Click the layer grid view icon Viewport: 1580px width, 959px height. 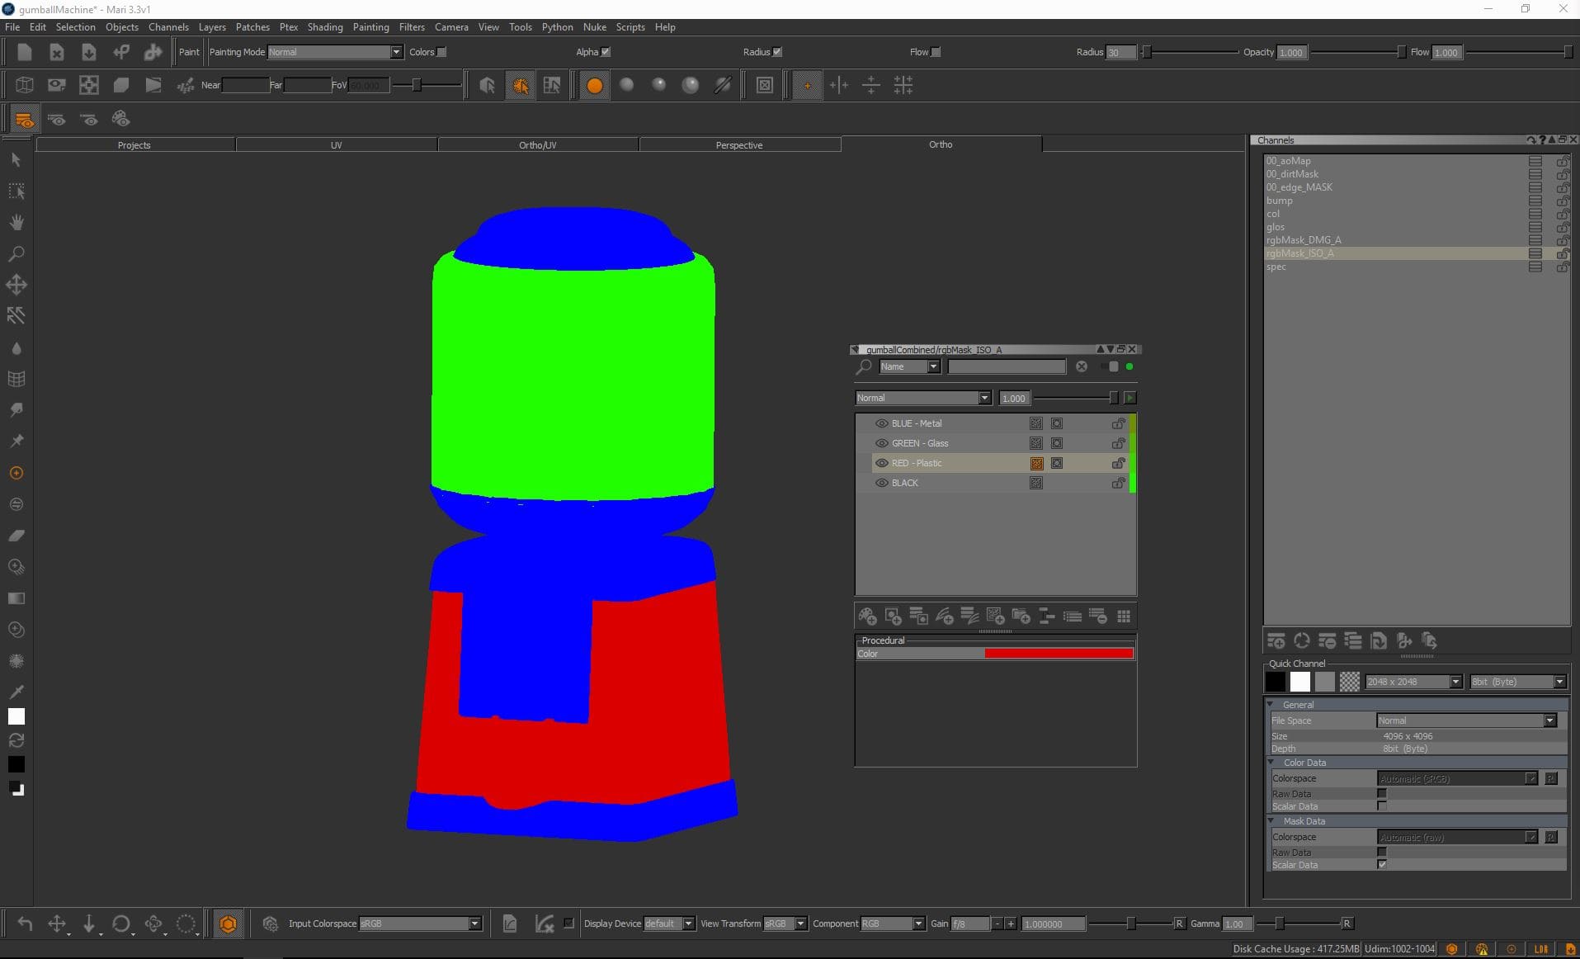pyautogui.click(x=1124, y=616)
